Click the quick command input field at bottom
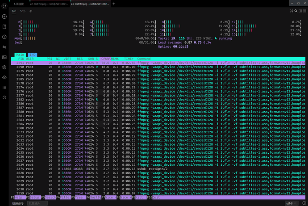Viewport: 308px width, 206px height. coord(38,203)
